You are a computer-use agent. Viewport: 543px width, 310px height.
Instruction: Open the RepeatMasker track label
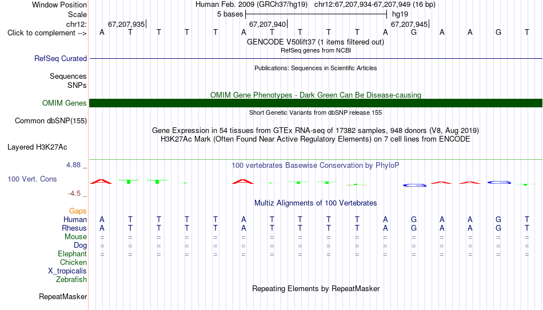(63, 296)
